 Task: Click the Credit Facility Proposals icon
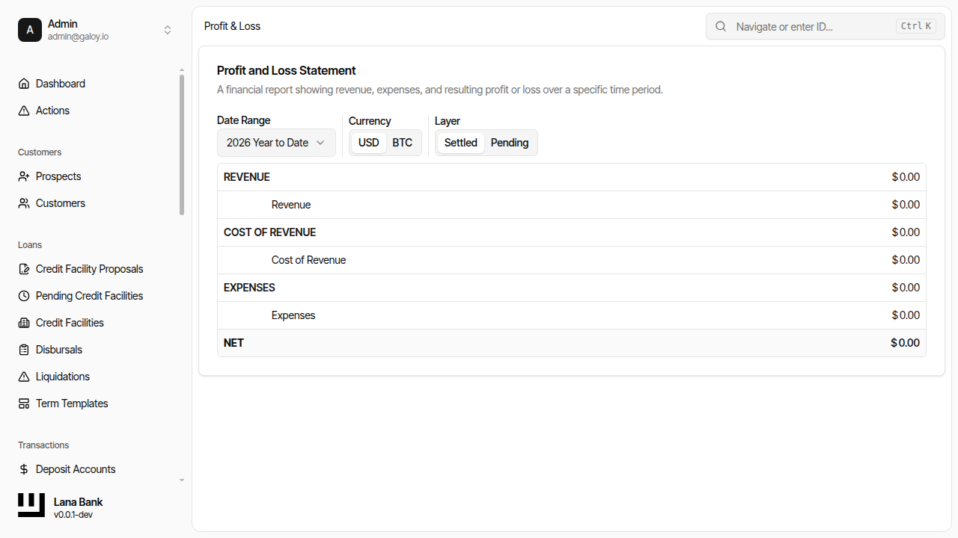pos(24,269)
